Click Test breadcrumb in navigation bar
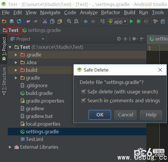The width and height of the screenshot is (168, 162). pos(13,30)
